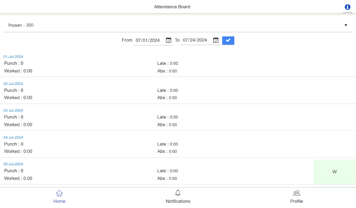Open Profile via people icon
The width and height of the screenshot is (356, 208).
click(x=297, y=193)
